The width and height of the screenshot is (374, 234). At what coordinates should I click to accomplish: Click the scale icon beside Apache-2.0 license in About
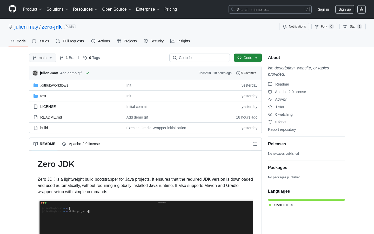click(x=270, y=92)
